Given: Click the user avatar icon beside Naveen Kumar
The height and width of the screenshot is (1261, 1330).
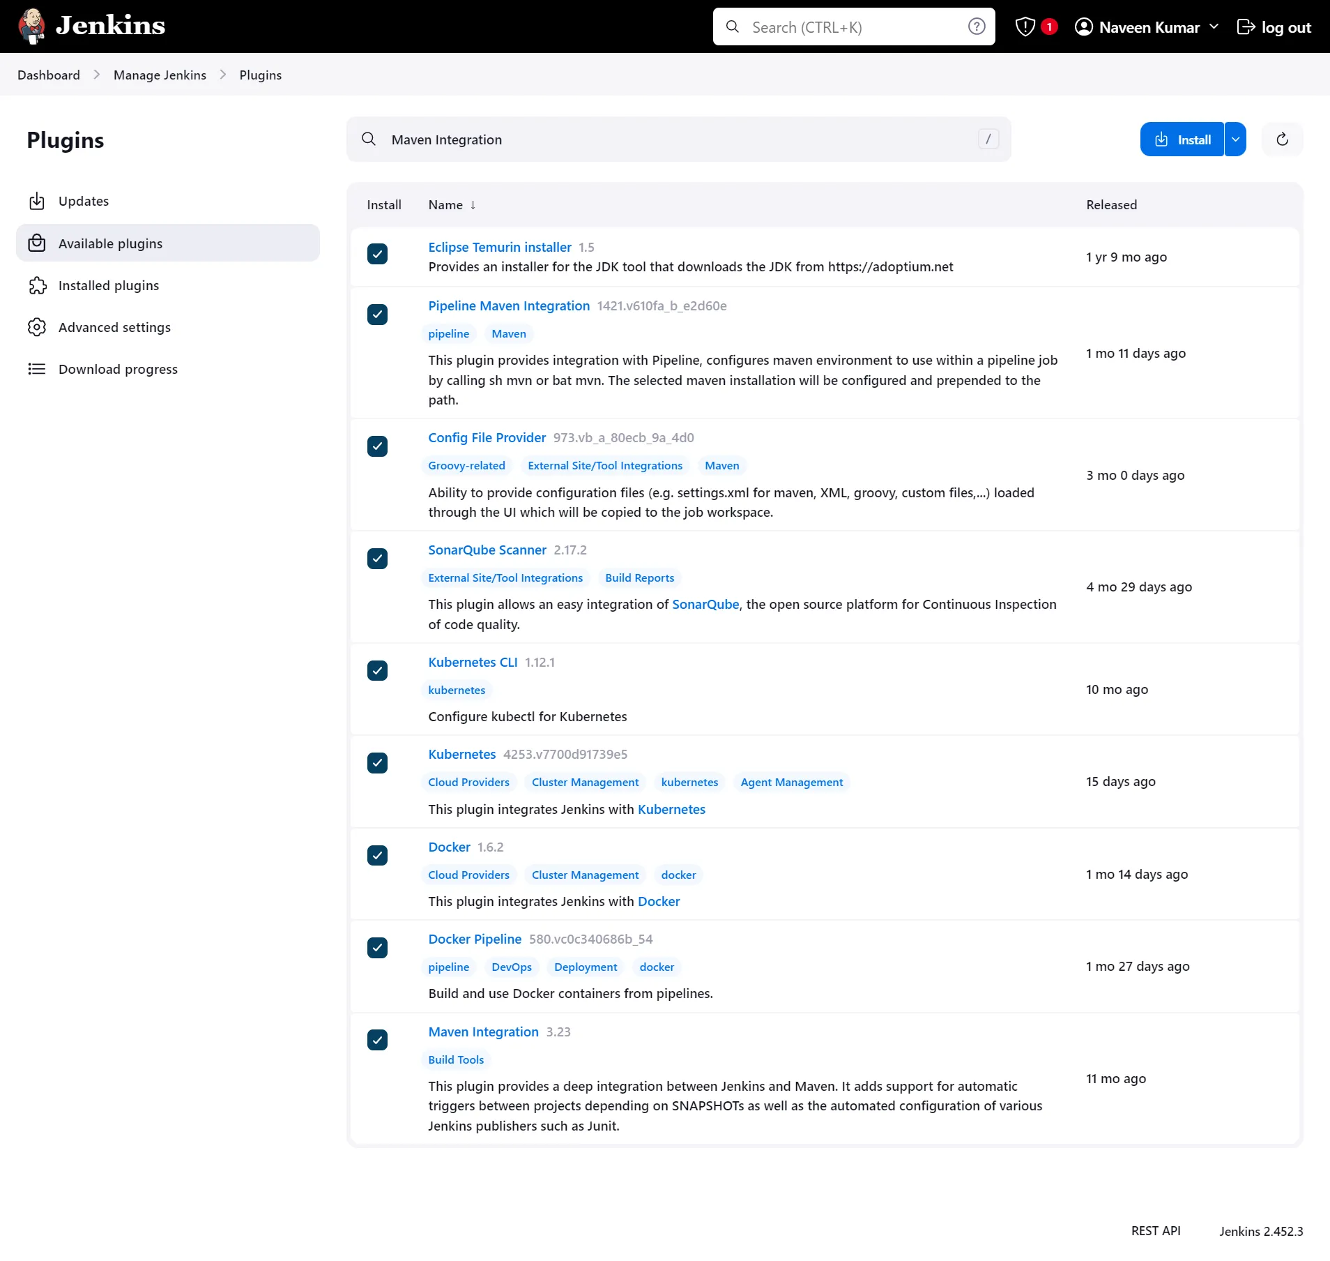Looking at the screenshot, I should [1083, 27].
